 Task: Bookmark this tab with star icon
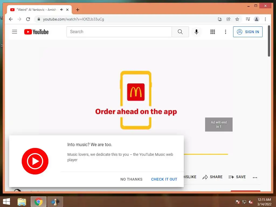(x=237, y=19)
